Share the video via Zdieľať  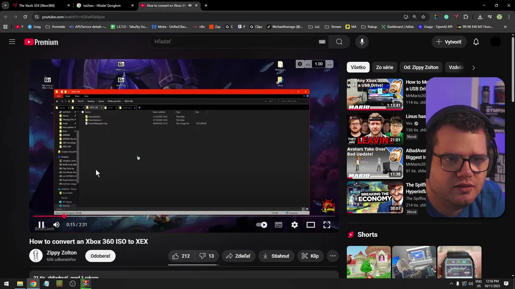click(x=238, y=256)
